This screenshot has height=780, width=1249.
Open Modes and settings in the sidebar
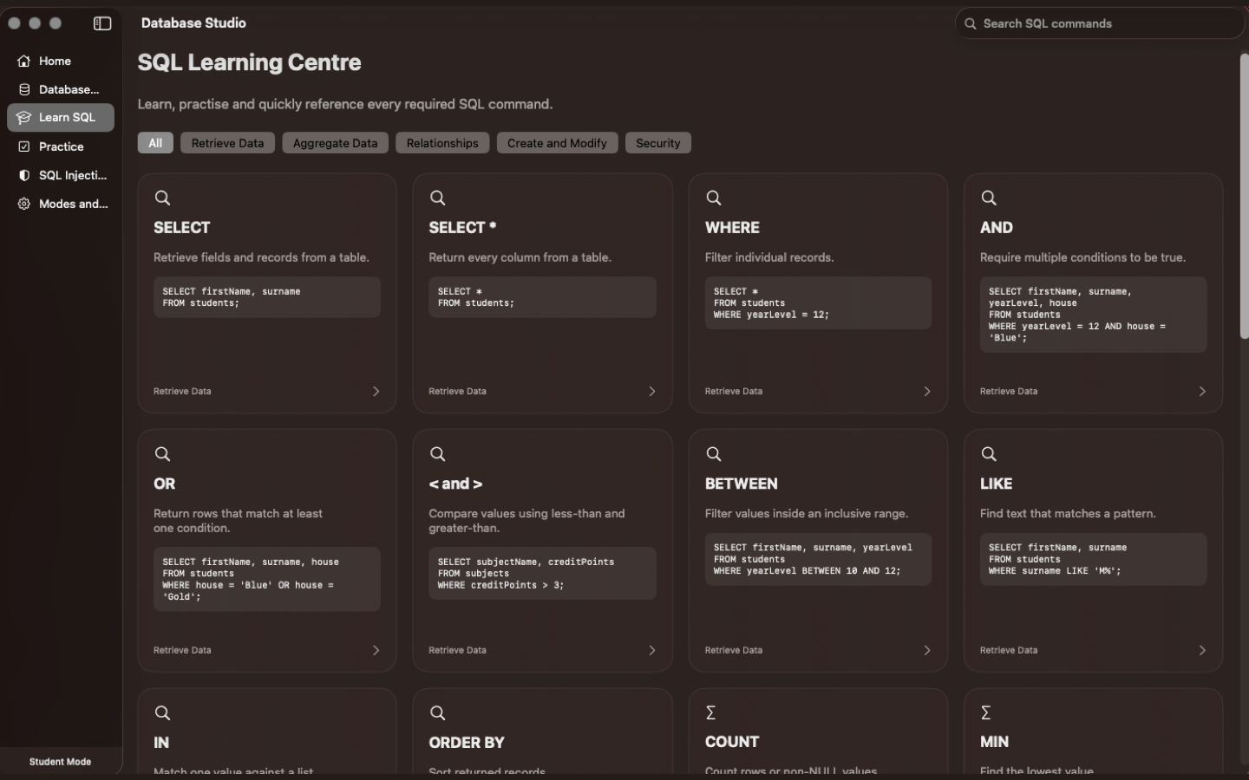click(61, 204)
